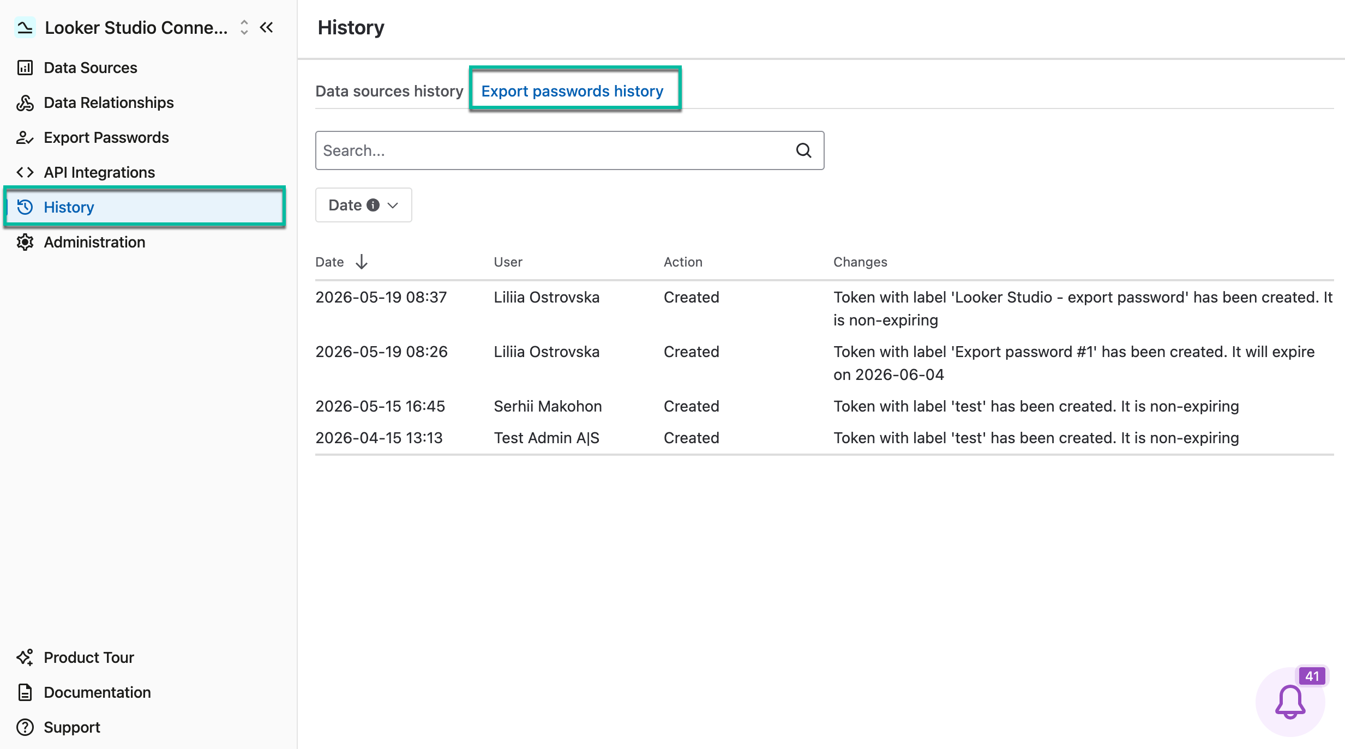
Task: Open Support link
Action: [72, 727]
